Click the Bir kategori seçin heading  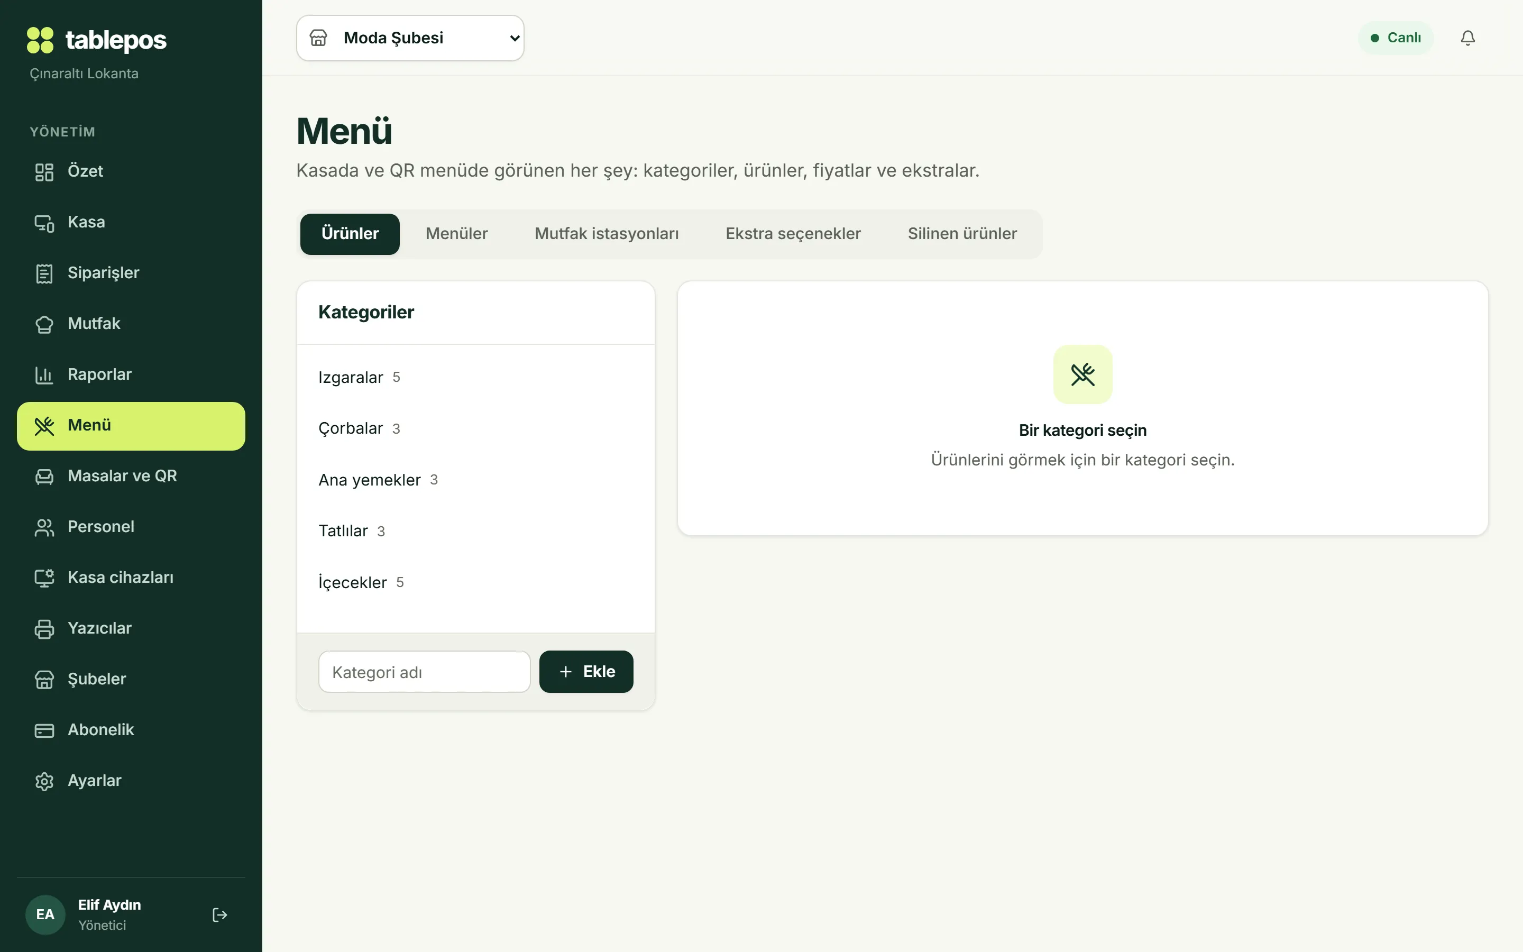click(1082, 431)
